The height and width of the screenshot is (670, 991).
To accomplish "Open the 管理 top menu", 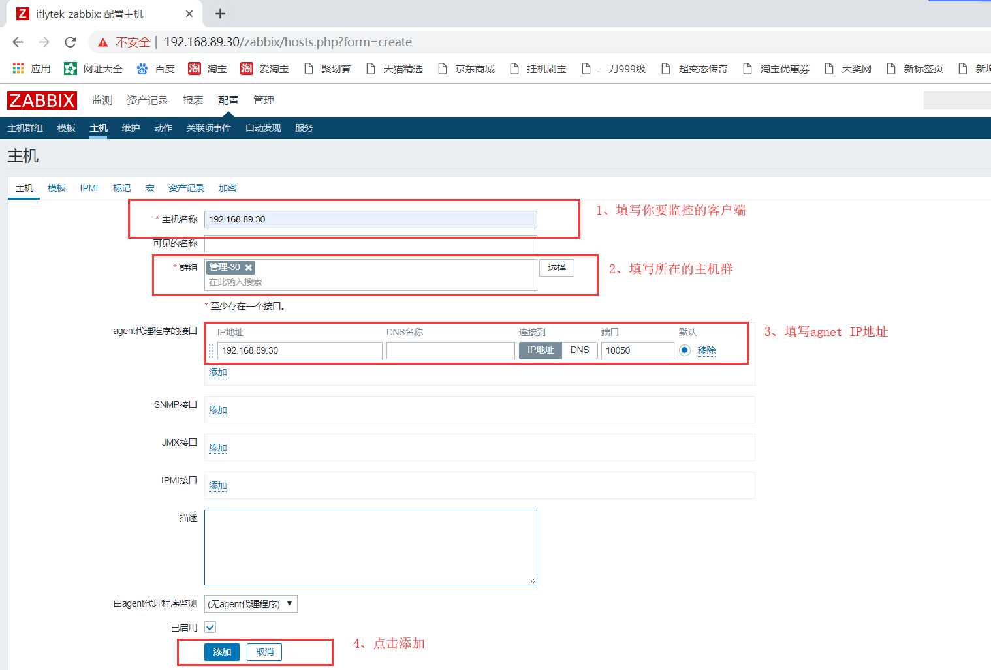I will pos(264,100).
